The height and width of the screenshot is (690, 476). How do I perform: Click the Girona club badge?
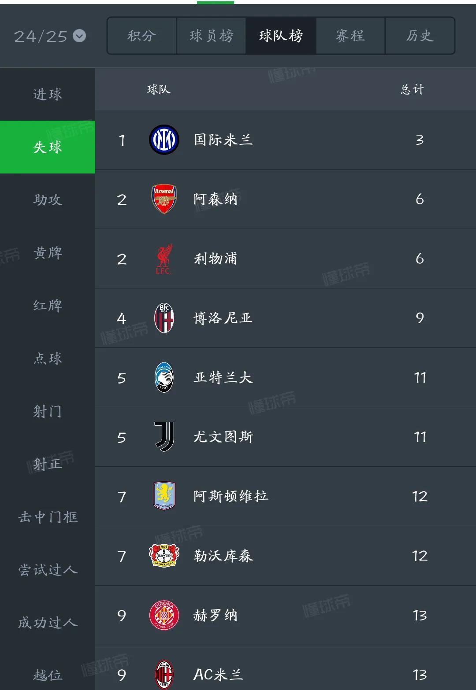coord(164,615)
